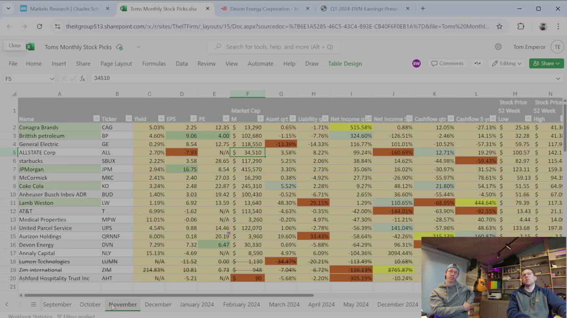Select the yellow 515.58% Net Income cell
Image resolution: width=567 pixels, height=318 pixels.
tap(351, 127)
